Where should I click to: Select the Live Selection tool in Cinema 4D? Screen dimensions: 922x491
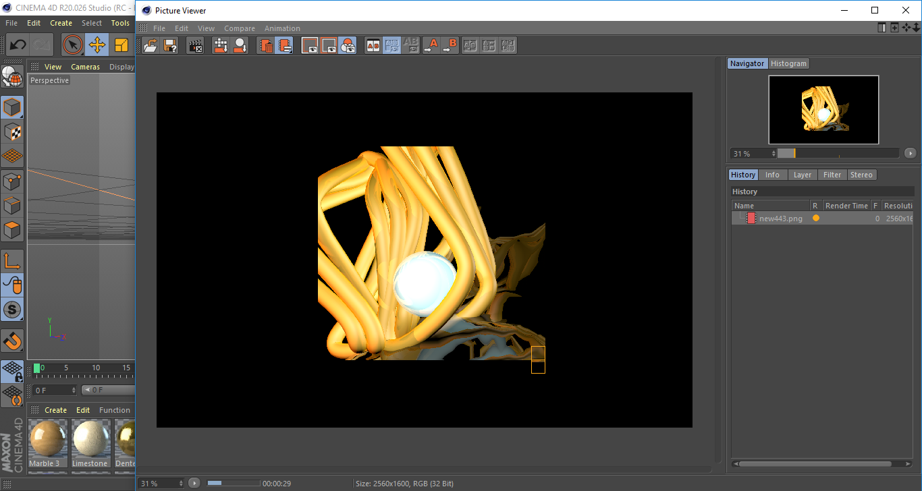coord(73,45)
